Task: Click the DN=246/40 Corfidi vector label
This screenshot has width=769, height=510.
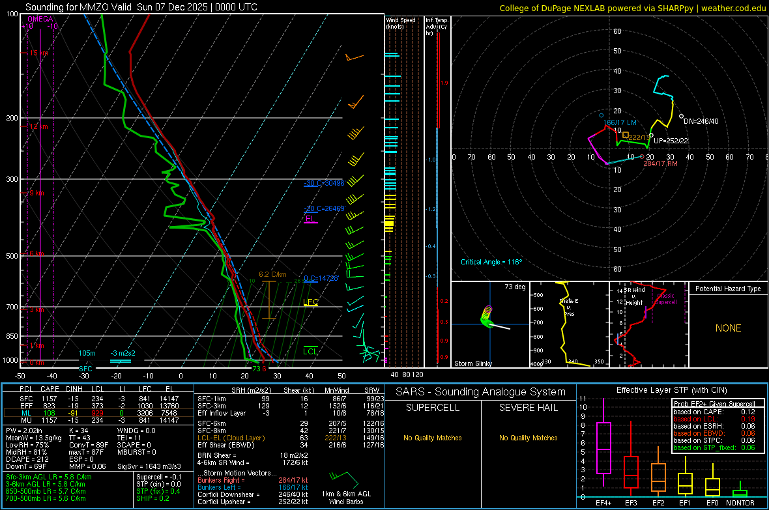Action: (x=701, y=121)
